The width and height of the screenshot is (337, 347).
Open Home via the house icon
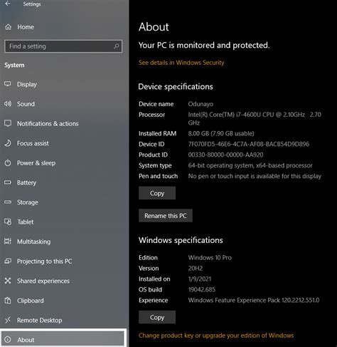tap(8, 27)
